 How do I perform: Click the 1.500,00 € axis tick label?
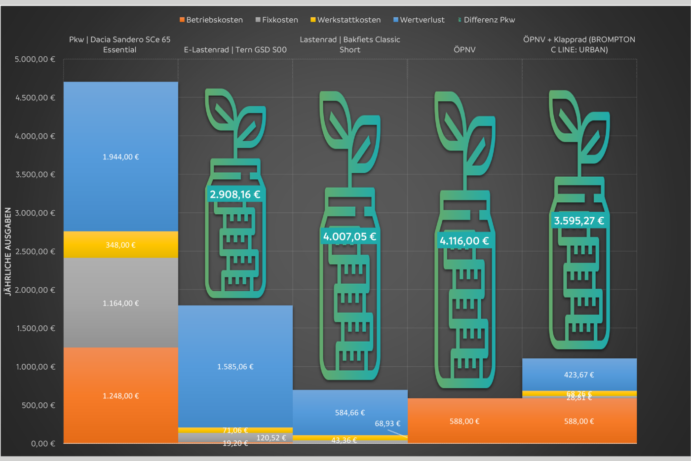(x=35, y=328)
